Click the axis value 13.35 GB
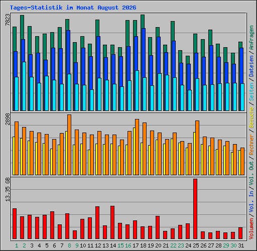Screen dimensions: 257x251 [8, 190]
